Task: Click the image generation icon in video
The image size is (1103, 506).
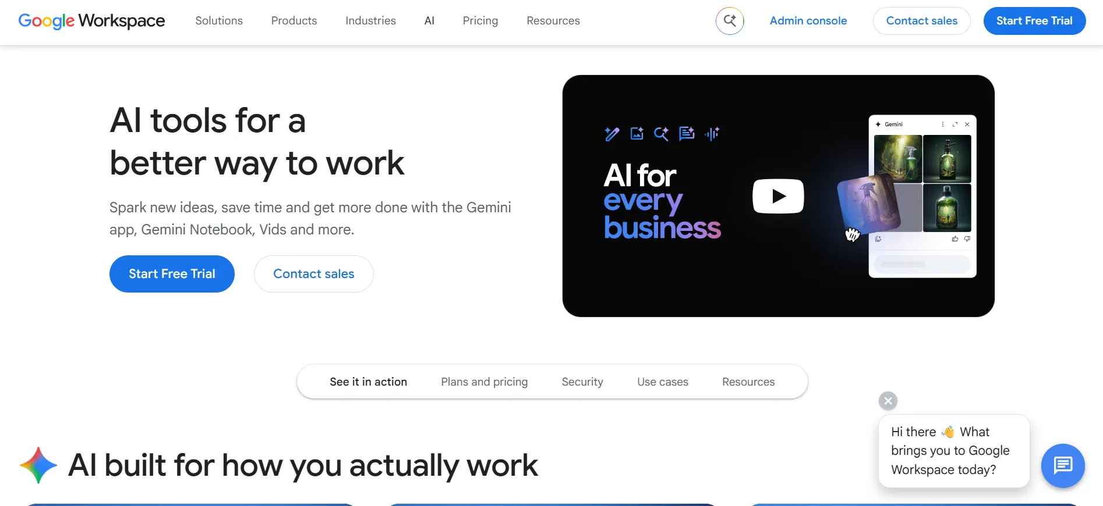Action: [x=637, y=134]
